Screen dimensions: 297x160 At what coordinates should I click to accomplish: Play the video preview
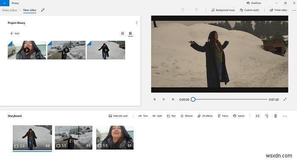tap(164, 99)
